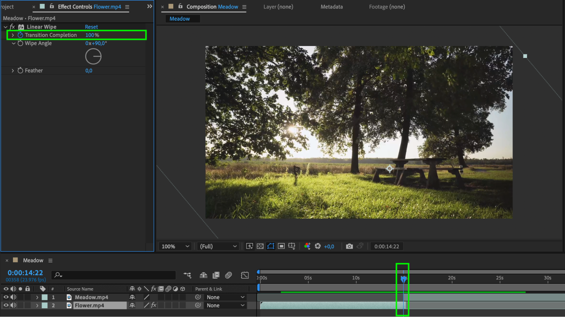Click the Wipe Angle dial control
The image size is (565, 317).
pyautogui.click(x=93, y=56)
